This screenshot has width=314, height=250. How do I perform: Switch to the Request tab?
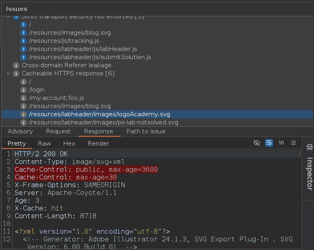point(58,131)
